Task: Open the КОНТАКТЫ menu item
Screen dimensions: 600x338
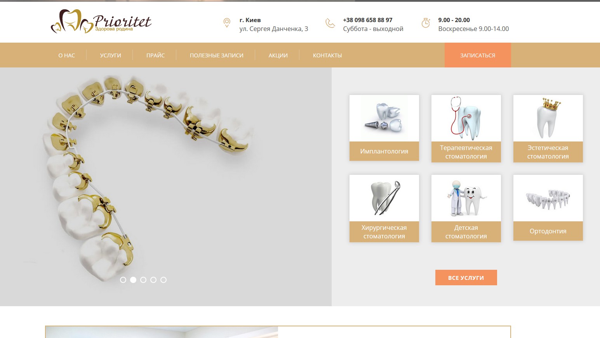Action: coord(327,55)
